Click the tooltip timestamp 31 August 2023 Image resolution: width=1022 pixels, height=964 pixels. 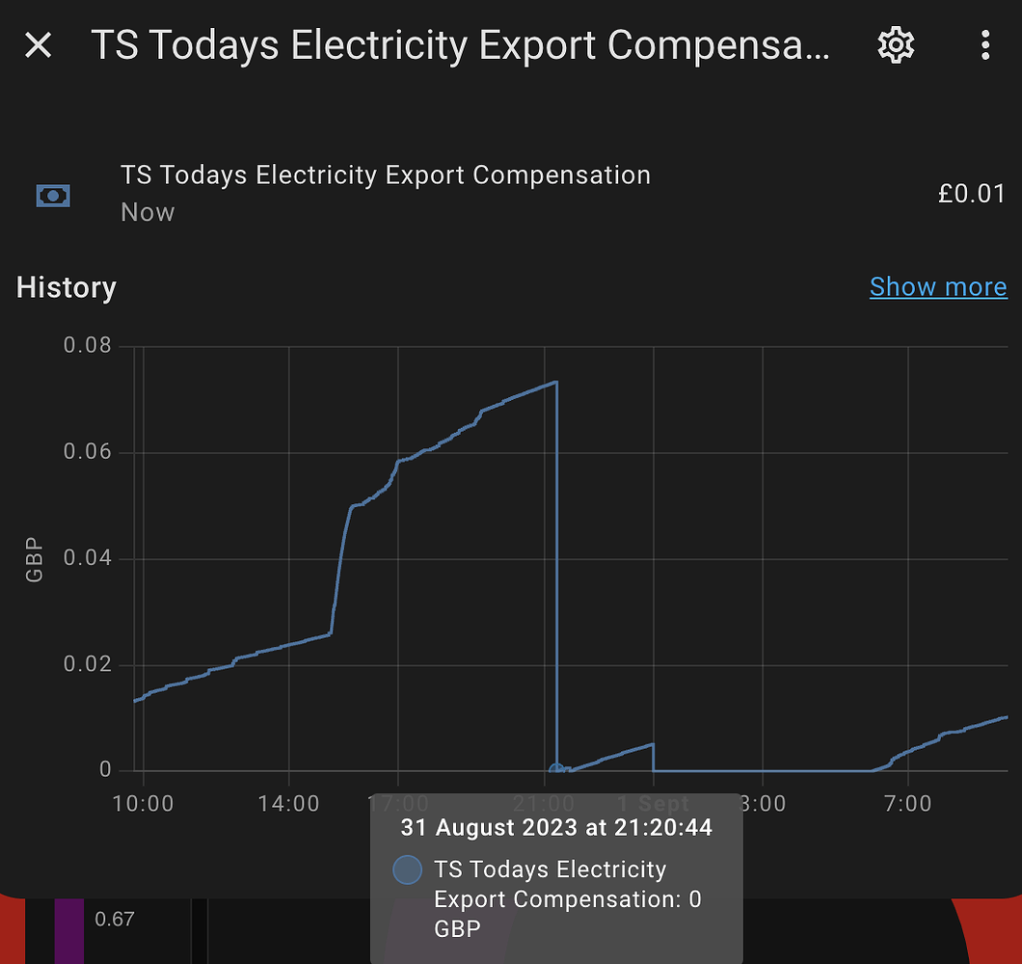click(x=556, y=827)
